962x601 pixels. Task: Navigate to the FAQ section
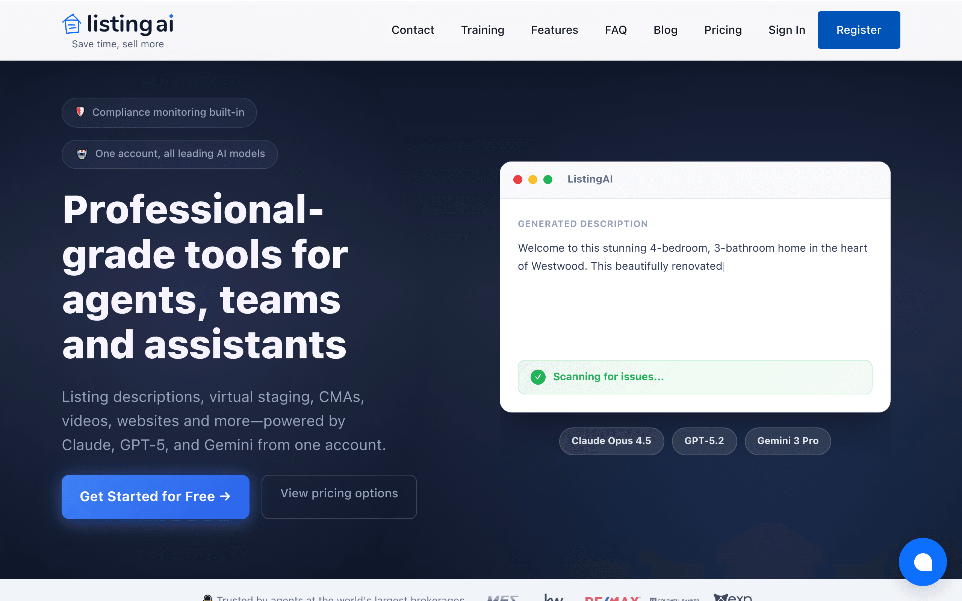point(616,30)
